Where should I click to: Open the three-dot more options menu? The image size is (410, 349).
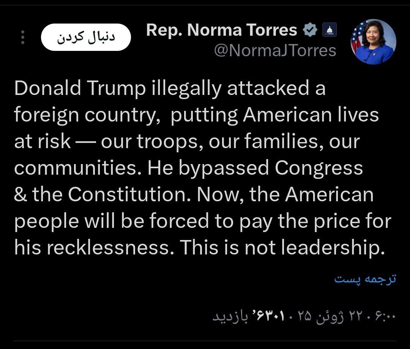(x=23, y=37)
